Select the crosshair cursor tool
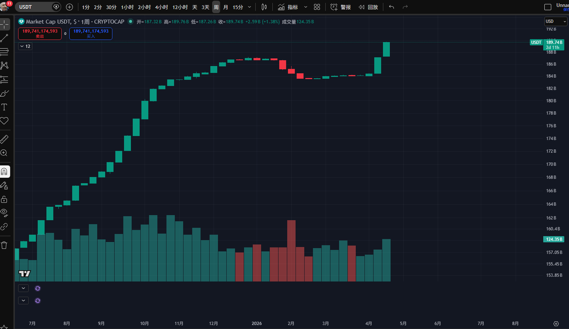This screenshot has height=329, width=569. (x=4, y=24)
